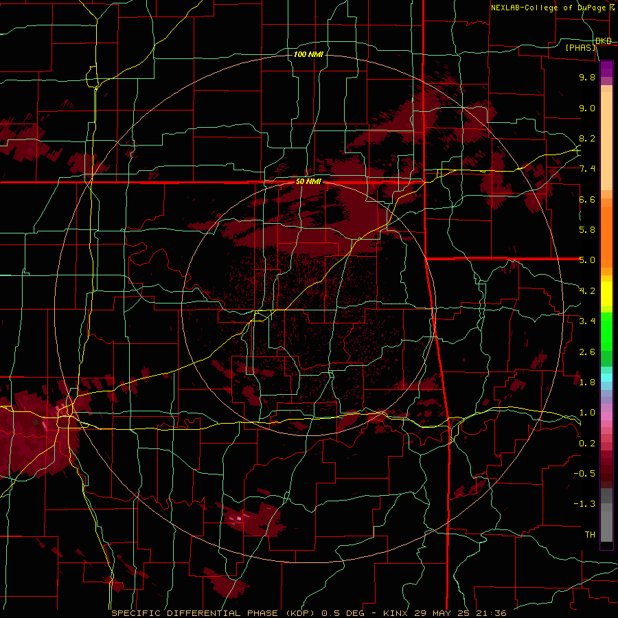The image size is (618, 618).
Task: Click the NEXLAB-College of DuPage label
Action: click(x=549, y=8)
